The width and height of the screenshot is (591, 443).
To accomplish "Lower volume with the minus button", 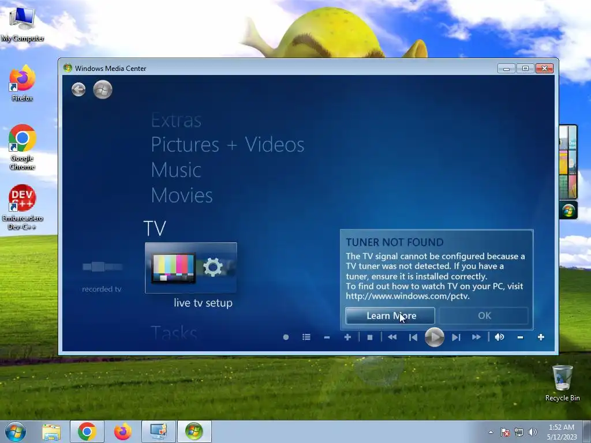I will tap(520, 337).
